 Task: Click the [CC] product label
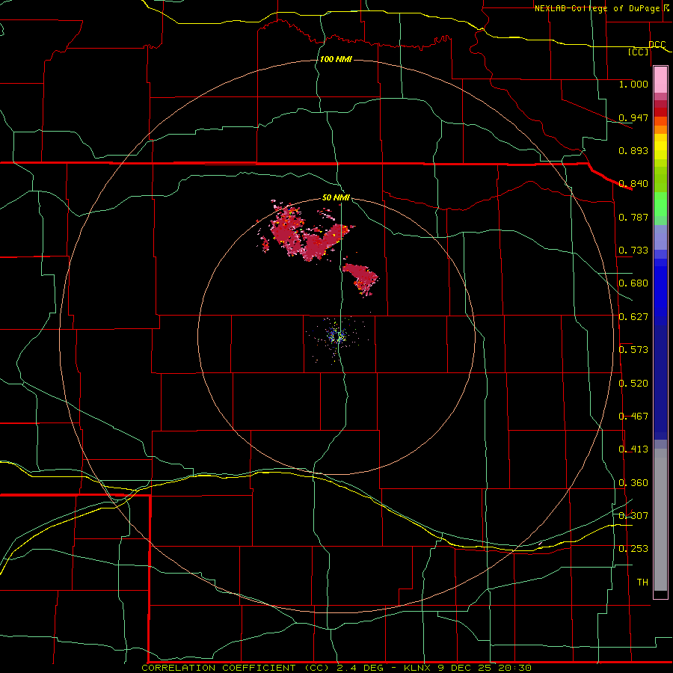point(638,52)
